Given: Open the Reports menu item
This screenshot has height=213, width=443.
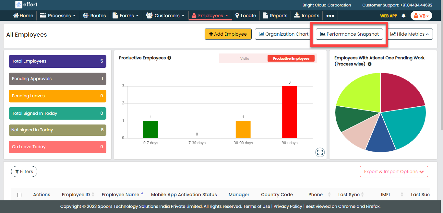Looking at the screenshot, I should [x=275, y=16].
